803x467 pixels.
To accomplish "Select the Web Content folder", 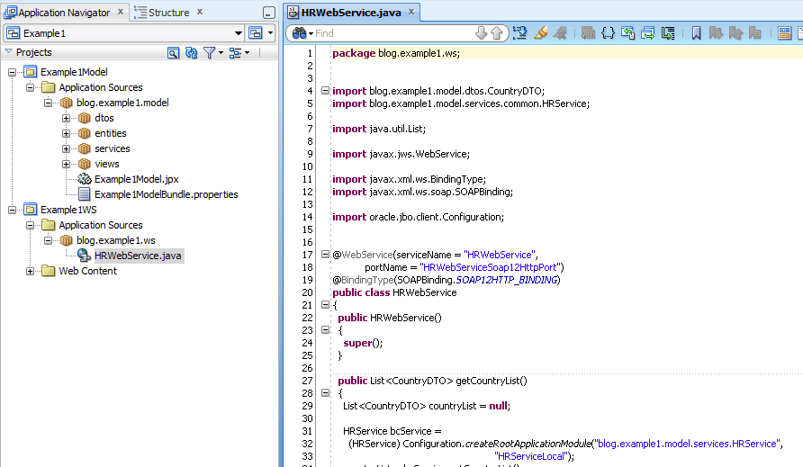I will click(87, 272).
